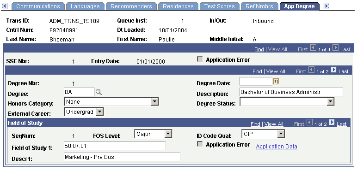Switch to the Communications tab

[x=38, y=6]
